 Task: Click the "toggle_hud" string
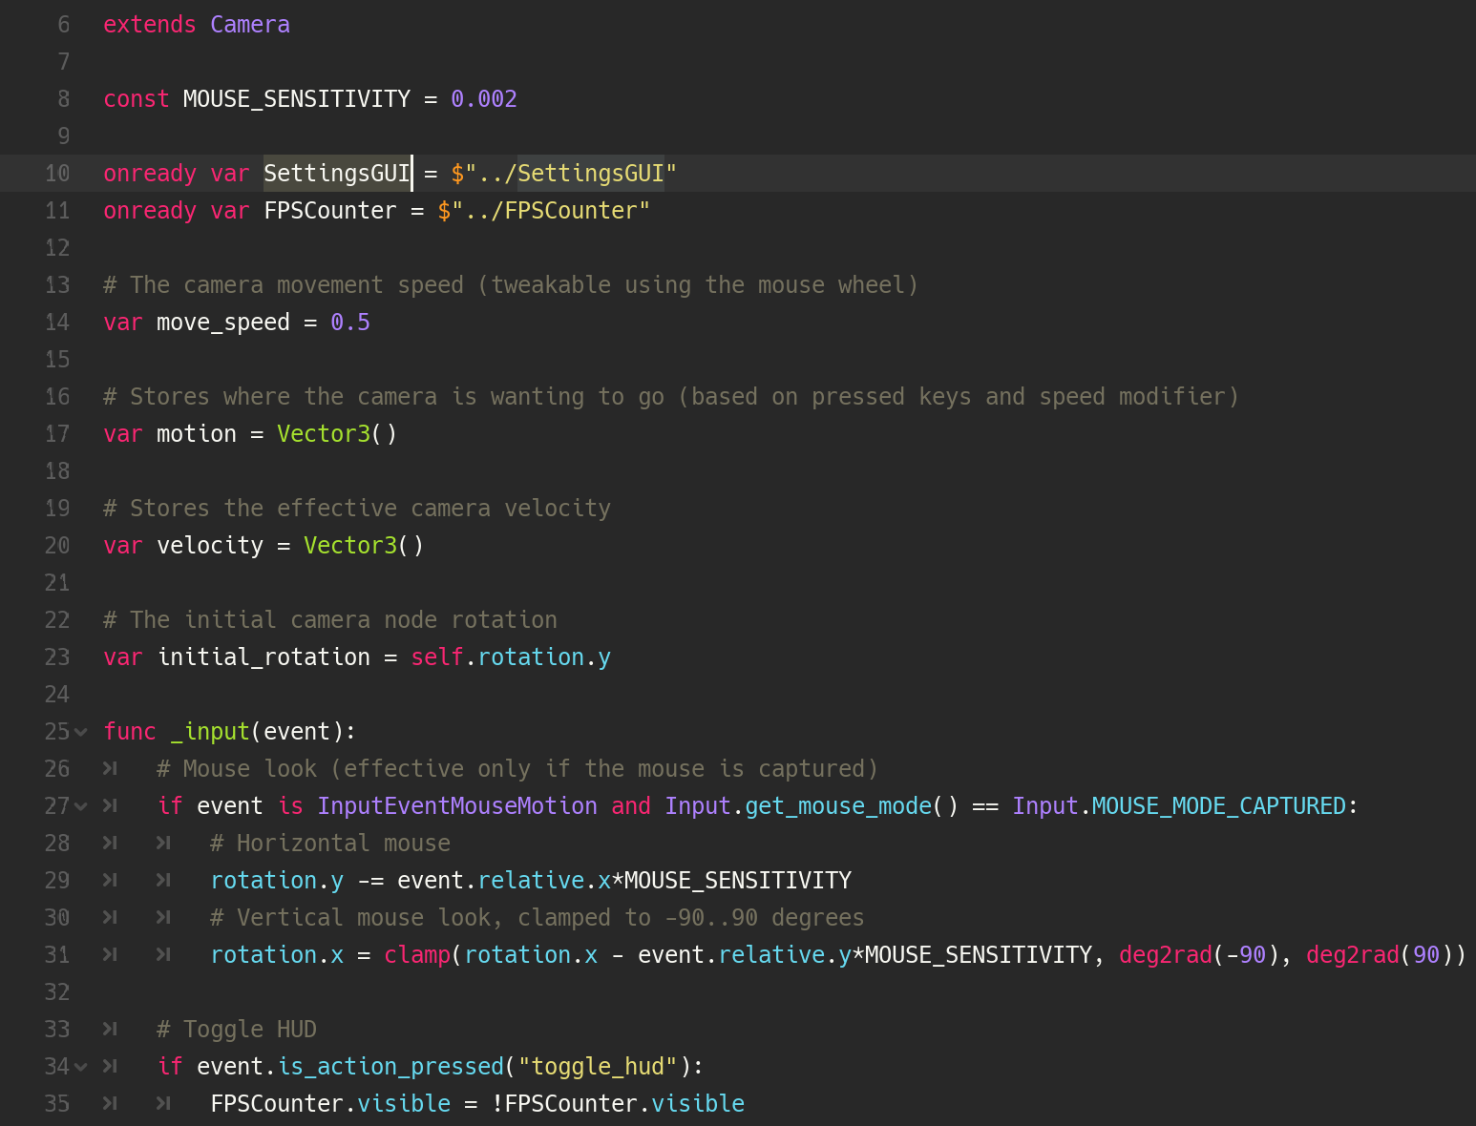click(x=598, y=1067)
